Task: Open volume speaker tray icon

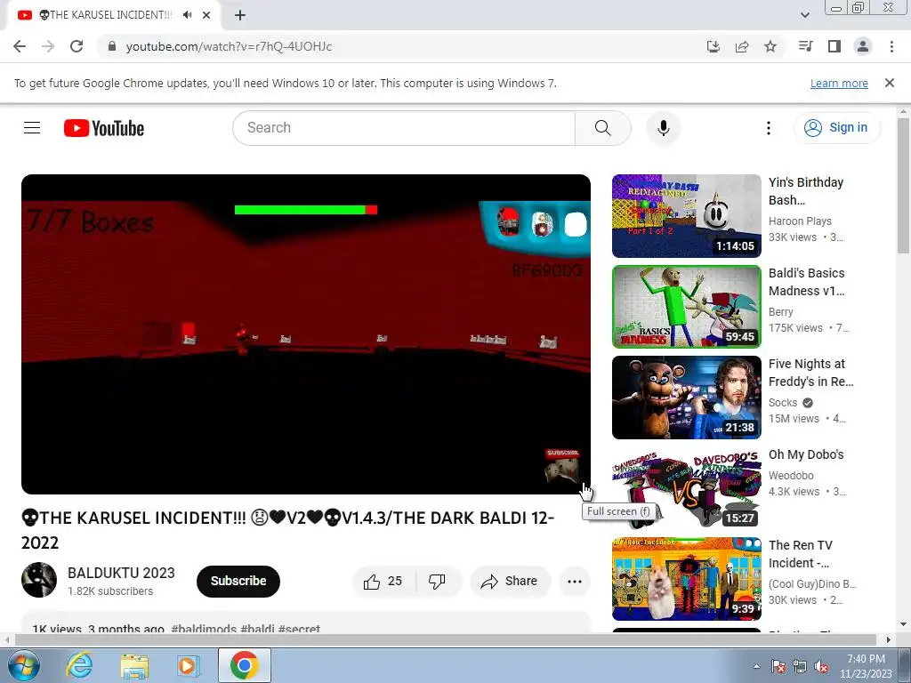Action: (x=821, y=666)
